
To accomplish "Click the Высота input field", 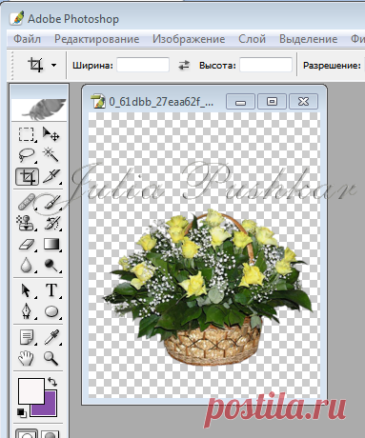I will (266, 65).
